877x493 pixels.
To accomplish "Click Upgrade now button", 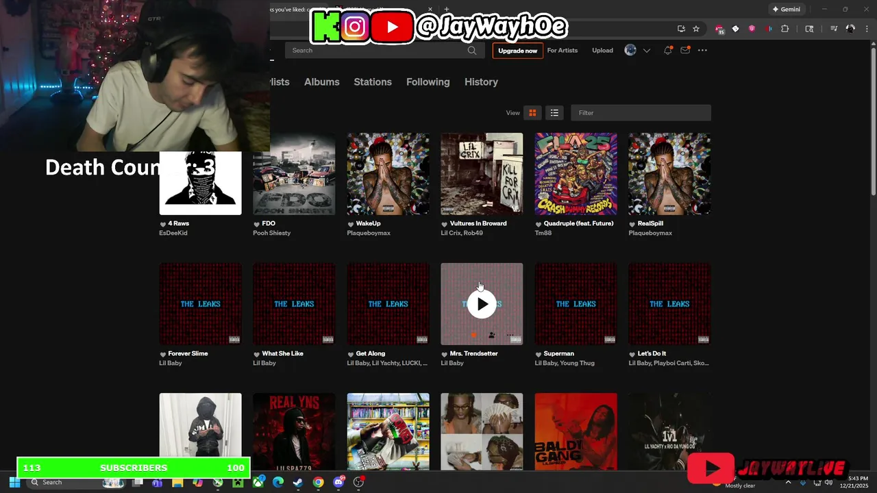I will [517, 51].
